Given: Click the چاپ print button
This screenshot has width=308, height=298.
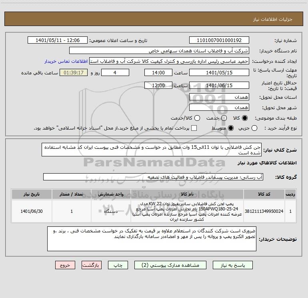Looking at the screenshot, I should [x=118, y=265].
